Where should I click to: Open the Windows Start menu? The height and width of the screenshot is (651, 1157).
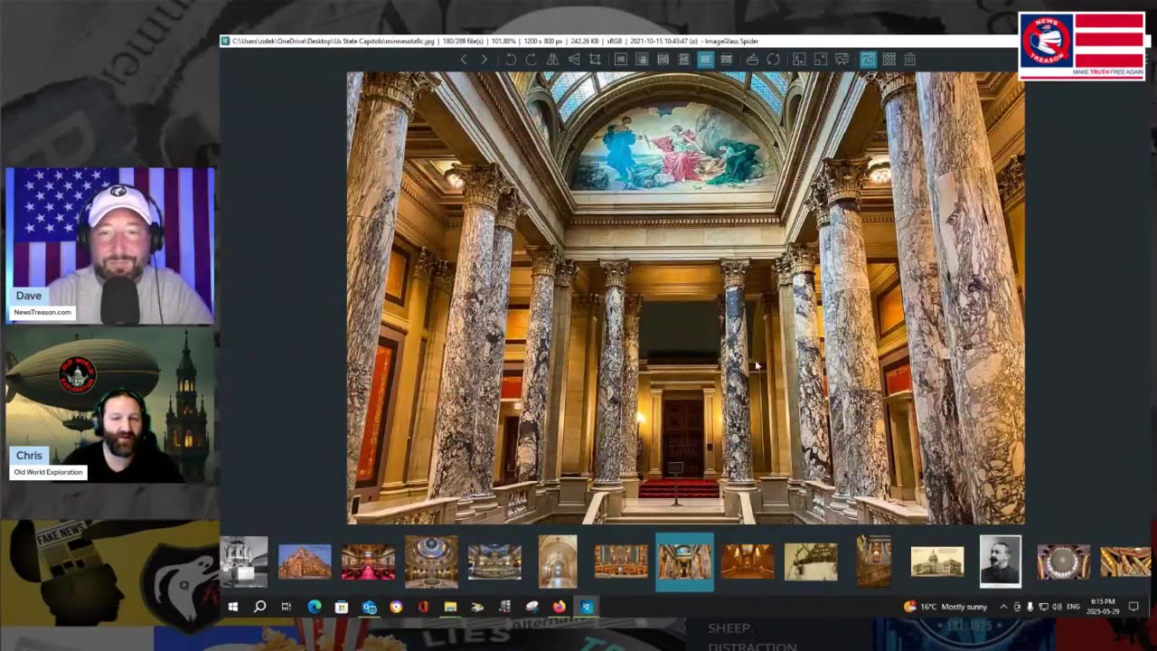pos(232,607)
